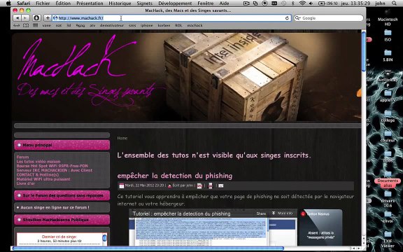This screenshot has width=403, height=252.
Task: Open the volume control icon
Action: tap(311, 3)
